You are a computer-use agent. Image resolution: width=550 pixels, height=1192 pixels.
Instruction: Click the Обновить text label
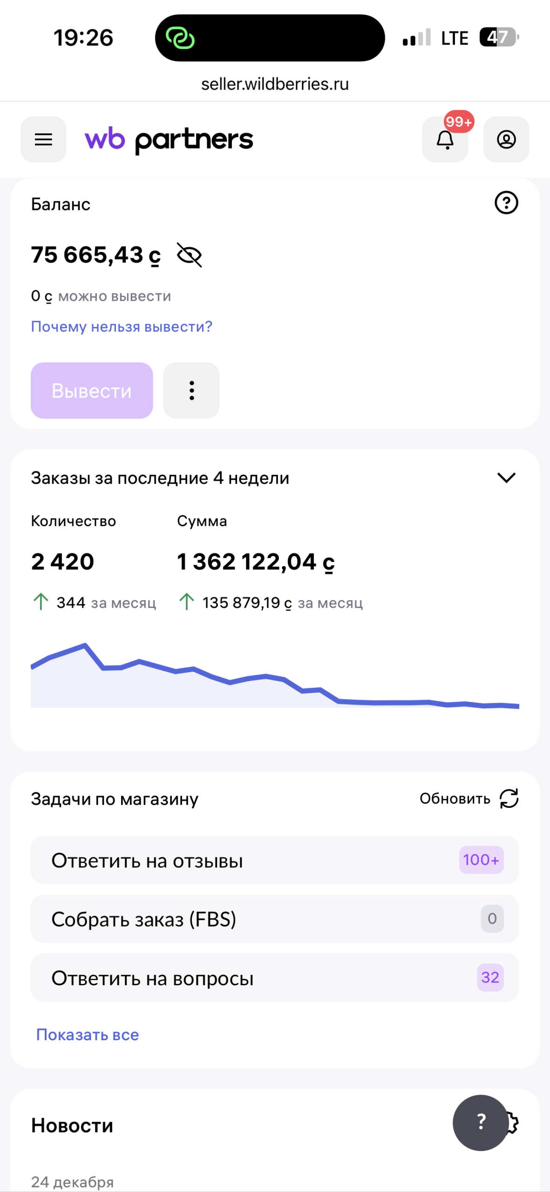(x=455, y=799)
